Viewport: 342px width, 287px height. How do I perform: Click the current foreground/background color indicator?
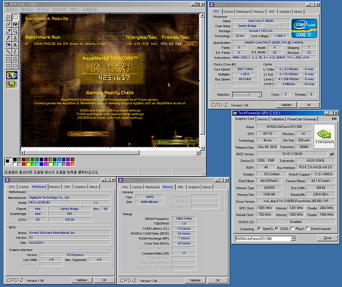pos(8,162)
